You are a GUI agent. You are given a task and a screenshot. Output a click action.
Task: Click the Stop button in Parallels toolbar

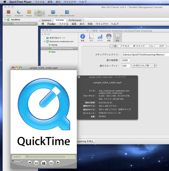8,13
